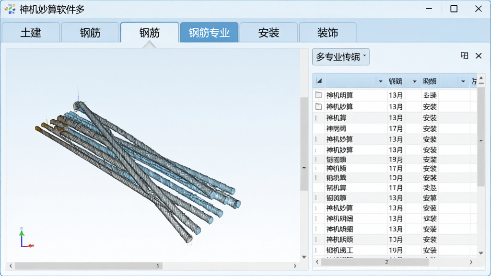Click the panel pop-out icon
The image size is (491, 276).
click(x=465, y=56)
